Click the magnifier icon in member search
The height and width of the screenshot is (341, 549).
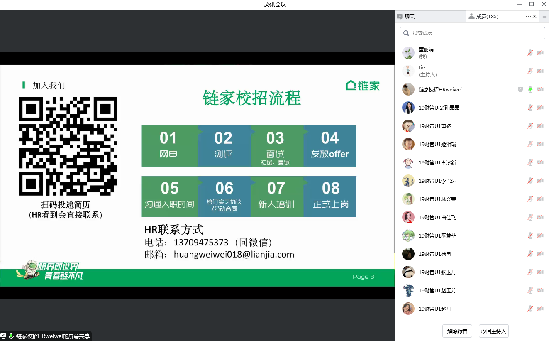[406, 33]
